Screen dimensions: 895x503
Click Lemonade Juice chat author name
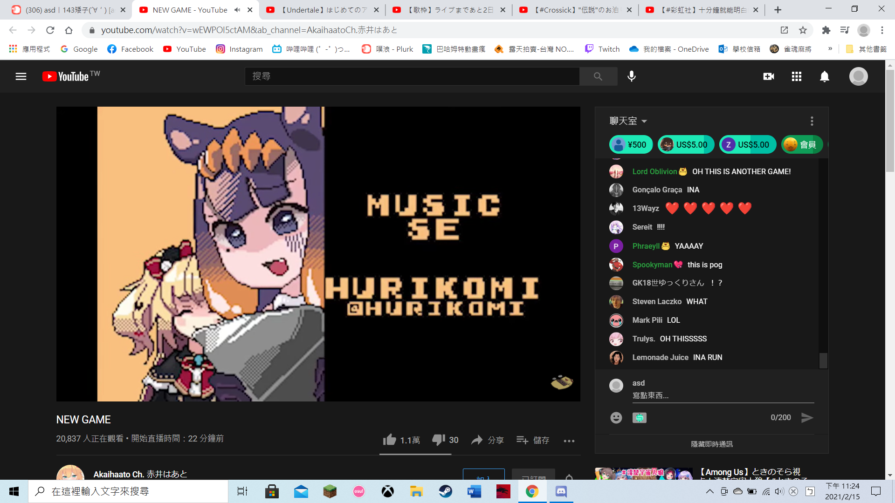point(660,357)
